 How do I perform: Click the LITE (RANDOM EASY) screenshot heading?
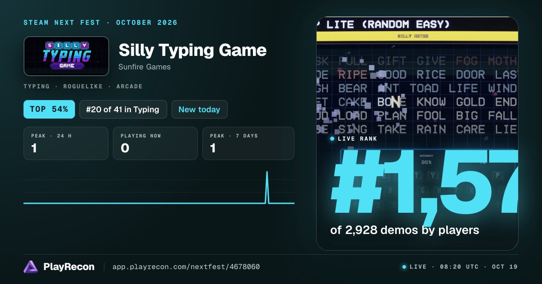[x=388, y=24]
